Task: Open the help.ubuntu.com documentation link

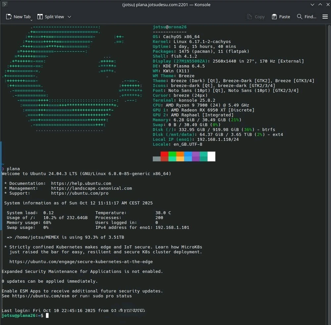Action: [81, 183]
